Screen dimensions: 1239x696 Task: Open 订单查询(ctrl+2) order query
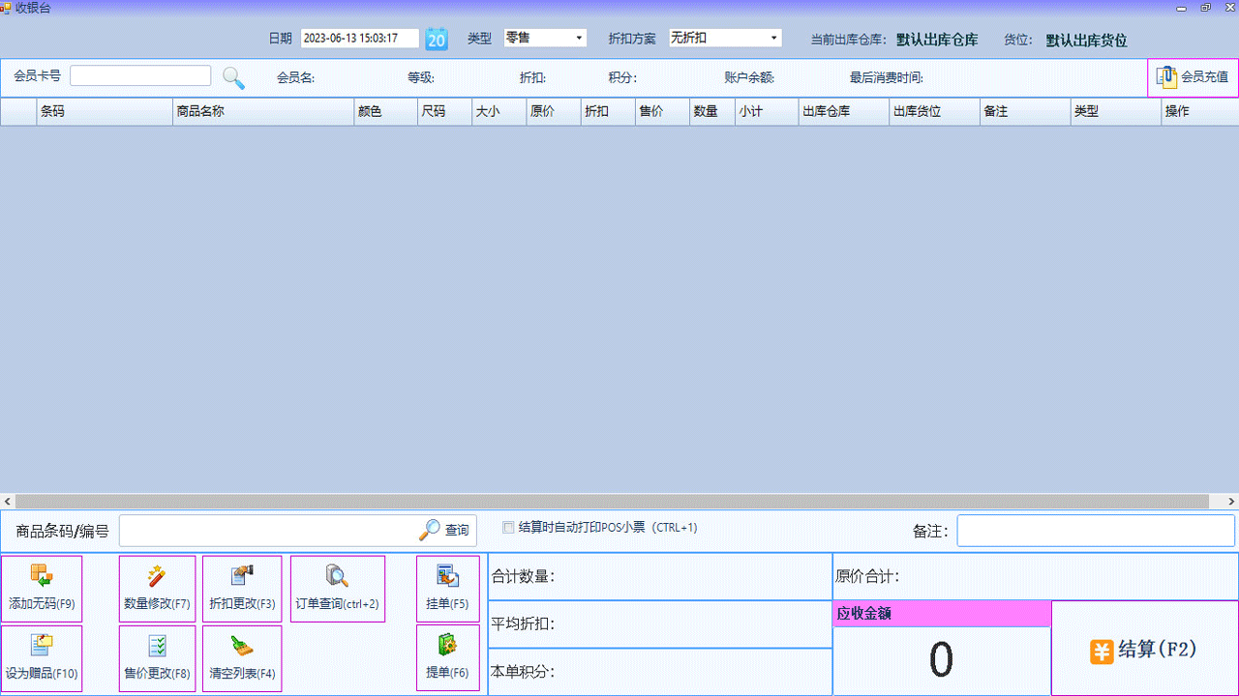337,588
